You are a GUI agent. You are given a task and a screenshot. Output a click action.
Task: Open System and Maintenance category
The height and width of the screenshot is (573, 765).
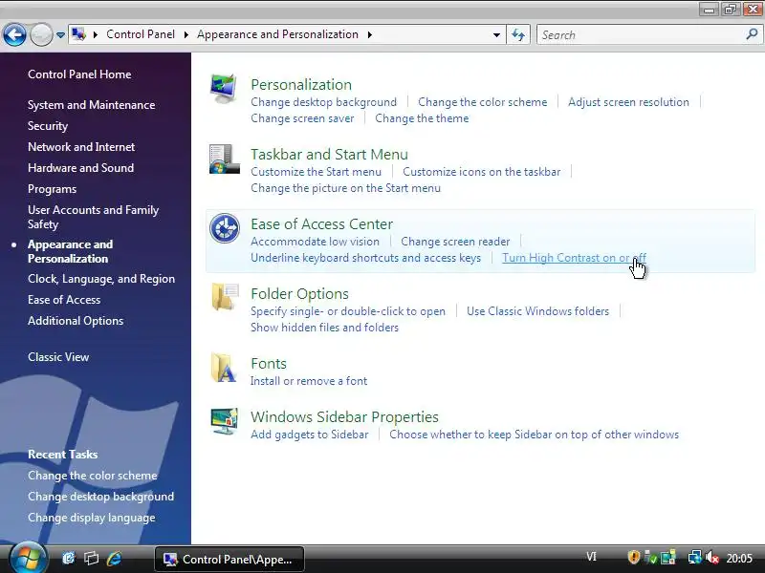pos(91,105)
